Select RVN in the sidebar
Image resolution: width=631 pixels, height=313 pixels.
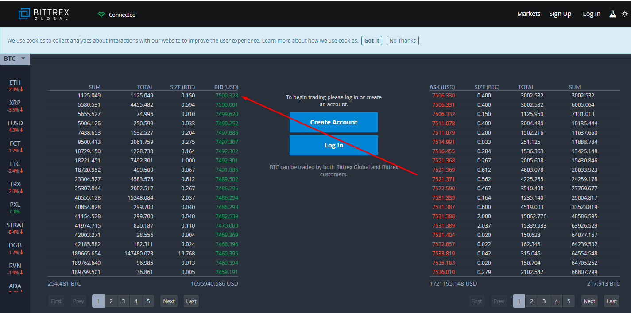pos(15,269)
